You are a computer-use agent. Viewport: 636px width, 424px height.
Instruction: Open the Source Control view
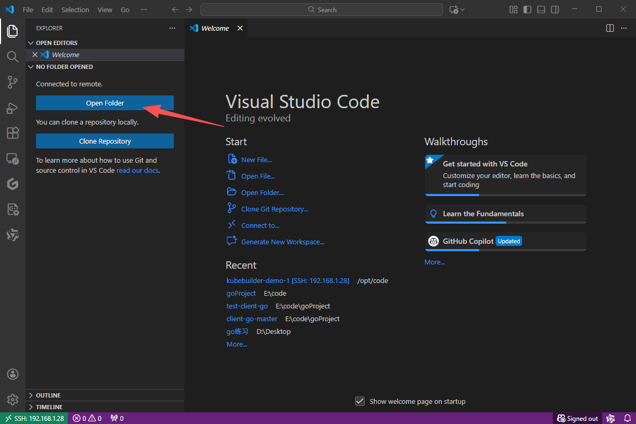coord(12,82)
